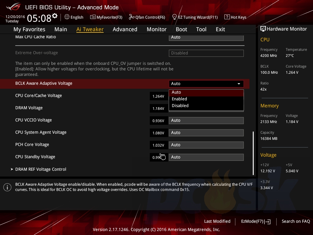This screenshot has height=235, width=313.
Task: Select CPU VCCIO Voltage label
Action: click(x=34, y=120)
